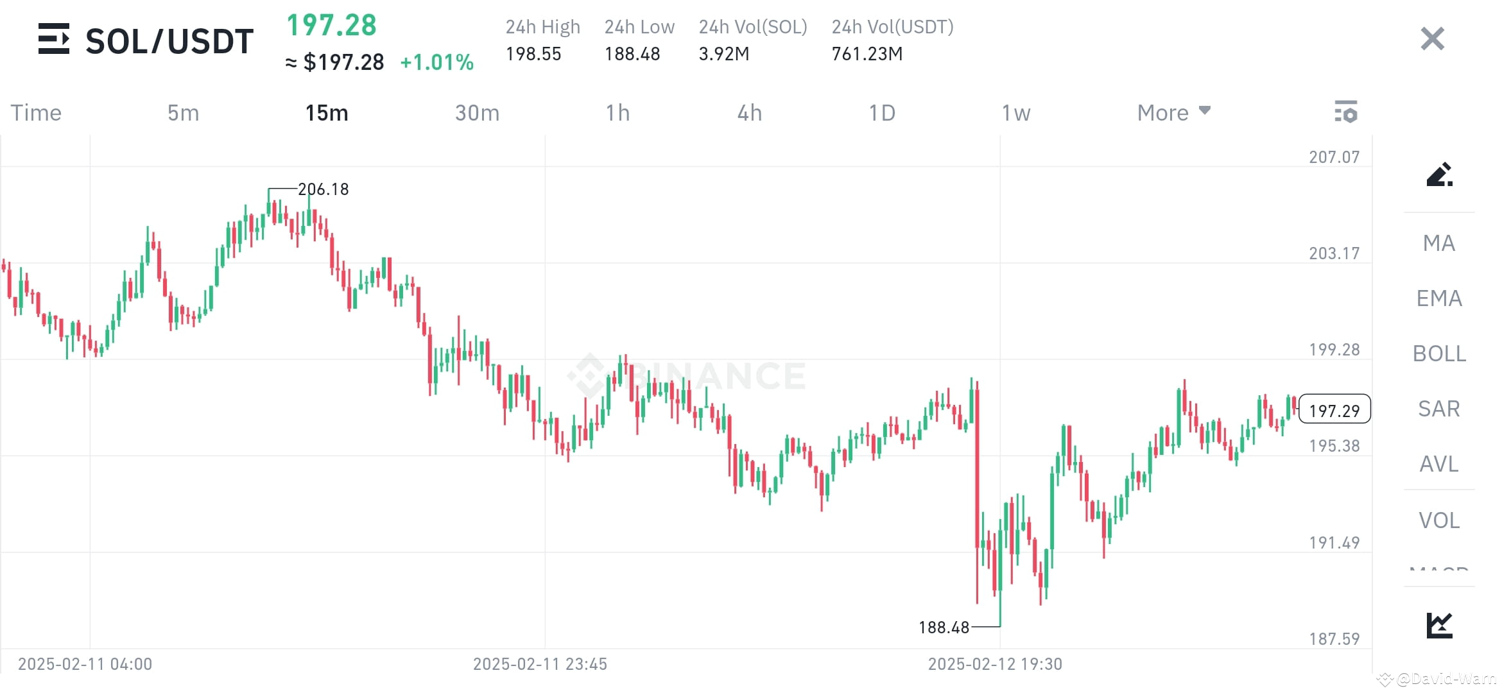The width and height of the screenshot is (1502, 693).
Task: Enable the EMA indicator
Action: coord(1438,298)
